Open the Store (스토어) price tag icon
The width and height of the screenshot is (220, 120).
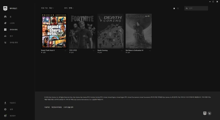pyautogui.click(x=5, y=23)
